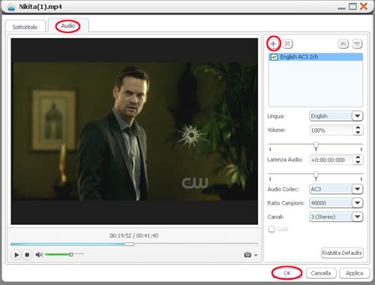The image size is (375, 285).
Task: Click the English language value
Action: (x=319, y=116)
